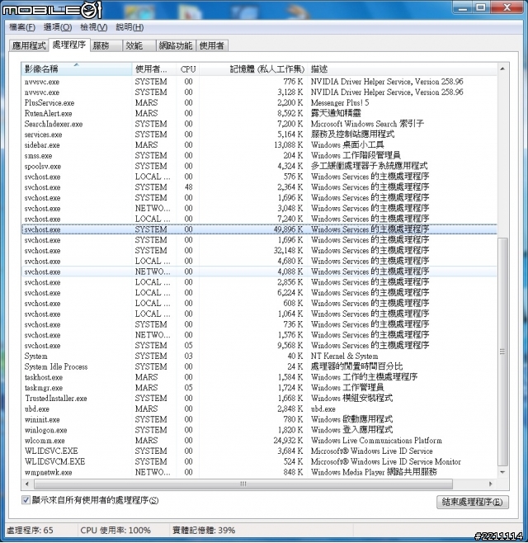The height and width of the screenshot is (543, 528).
Task: Click the Messenger Plus! 5 description
Action: [x=340, y=103]
